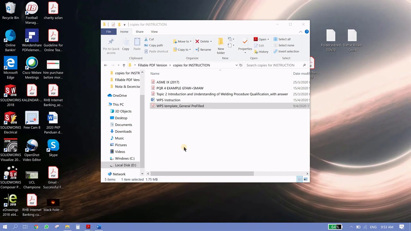Collapse the ribbon with chevron

(x=301, y=32)
